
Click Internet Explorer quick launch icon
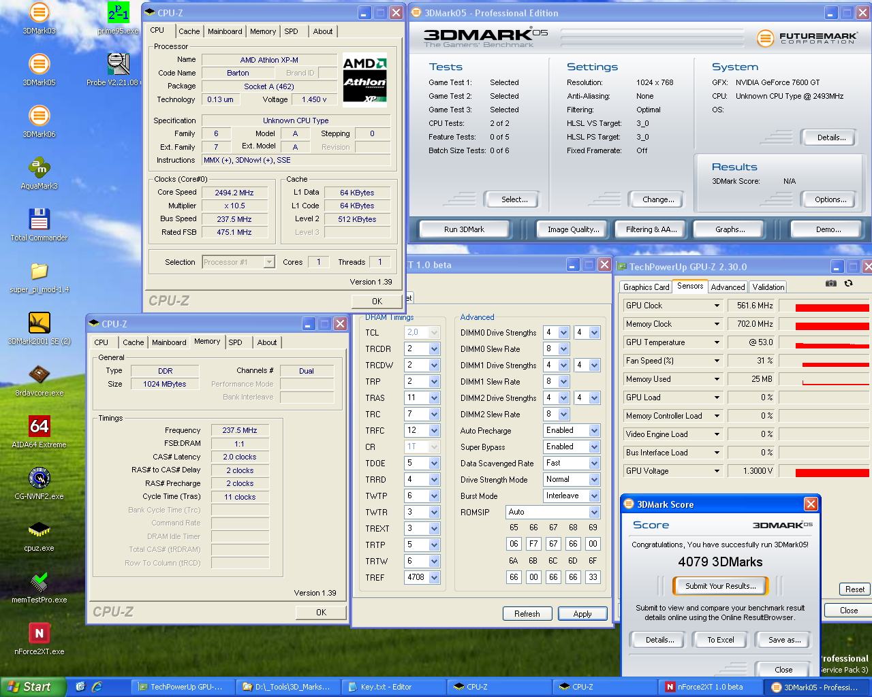[x=97, y=687]
